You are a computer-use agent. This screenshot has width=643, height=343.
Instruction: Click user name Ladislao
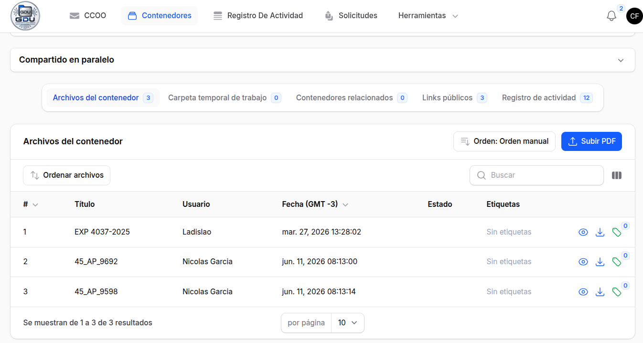tap(197, 232)
